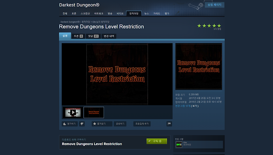Screen dimensions: 273x155
Task: Switch to the 평가 reviews tab
Action: pos(167,14)
